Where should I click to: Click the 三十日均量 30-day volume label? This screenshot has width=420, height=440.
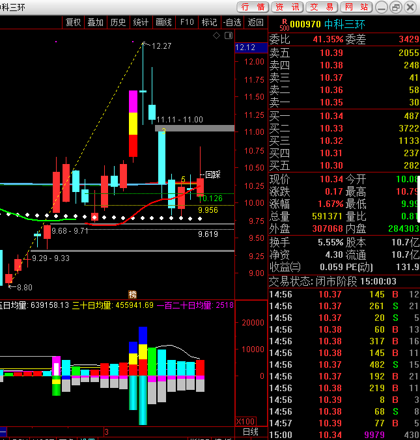pyautogui.click(x=113, y=305)
